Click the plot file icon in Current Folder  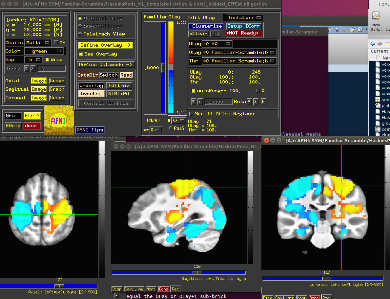(x=378, y=105)
